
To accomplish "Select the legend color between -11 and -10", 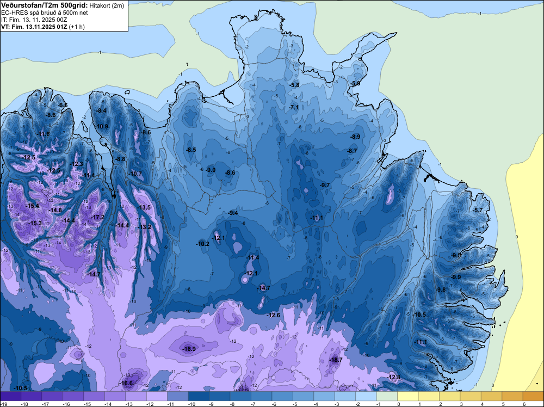I will (x=178, y=396).
